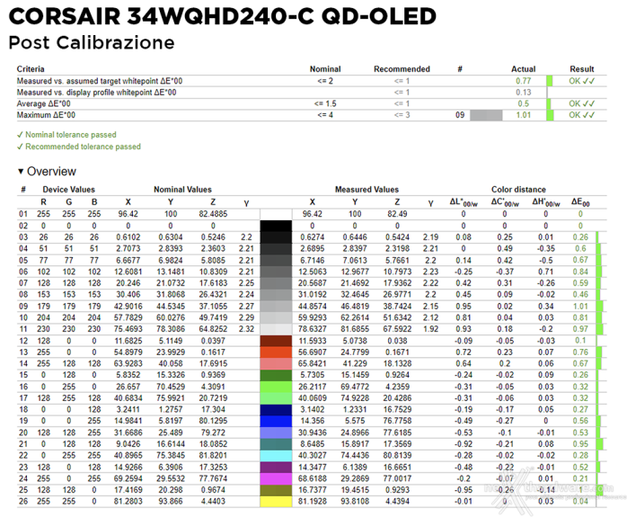The width and height of the screenshot is (627, 517).
Task: Click the ΔL*00/w column header
Action: [x=464, y=202]
